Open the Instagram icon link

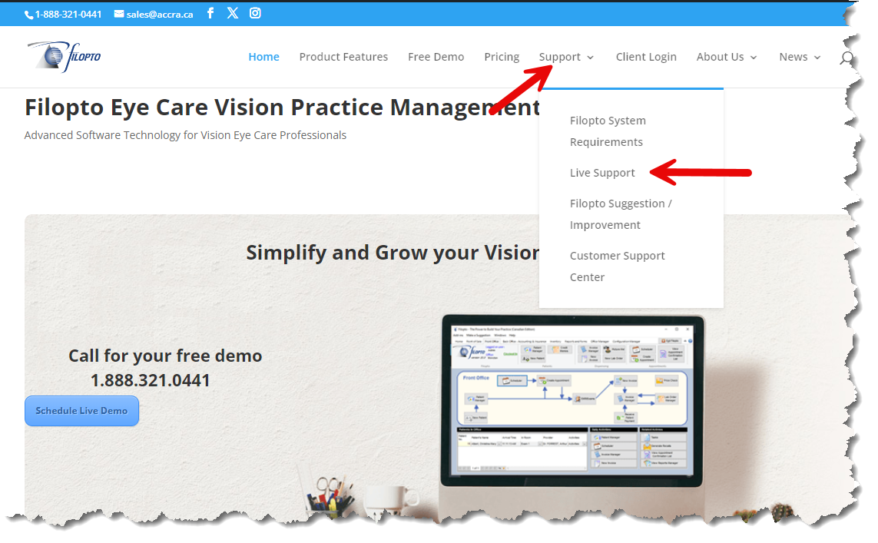click(255, 13)
